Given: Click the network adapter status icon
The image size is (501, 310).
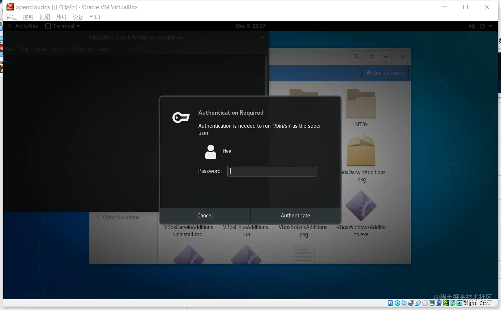Looking at the screenshot, I should pos(411,303).
